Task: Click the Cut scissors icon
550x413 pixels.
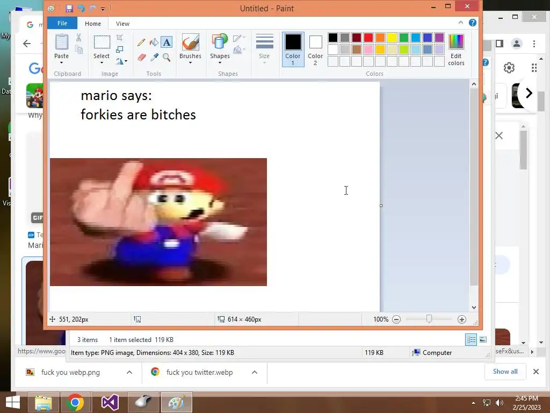Action: [x=78, y=38]
